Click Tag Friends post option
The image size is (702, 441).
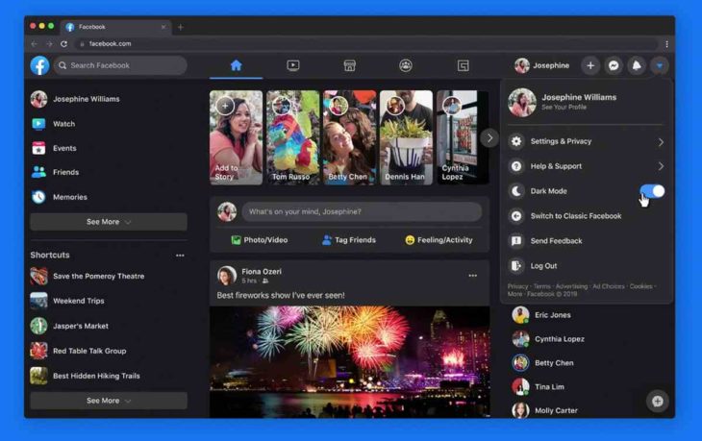(349, 240)
